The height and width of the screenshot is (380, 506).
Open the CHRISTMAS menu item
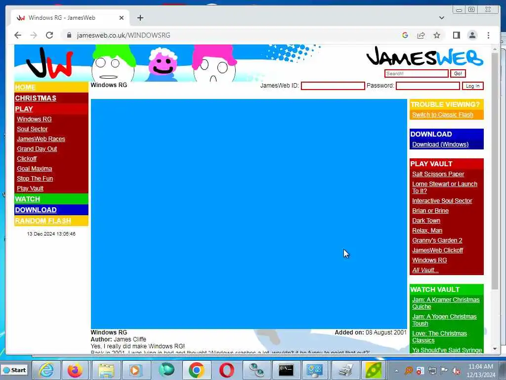pyautogui.click(x=36, y=98)
